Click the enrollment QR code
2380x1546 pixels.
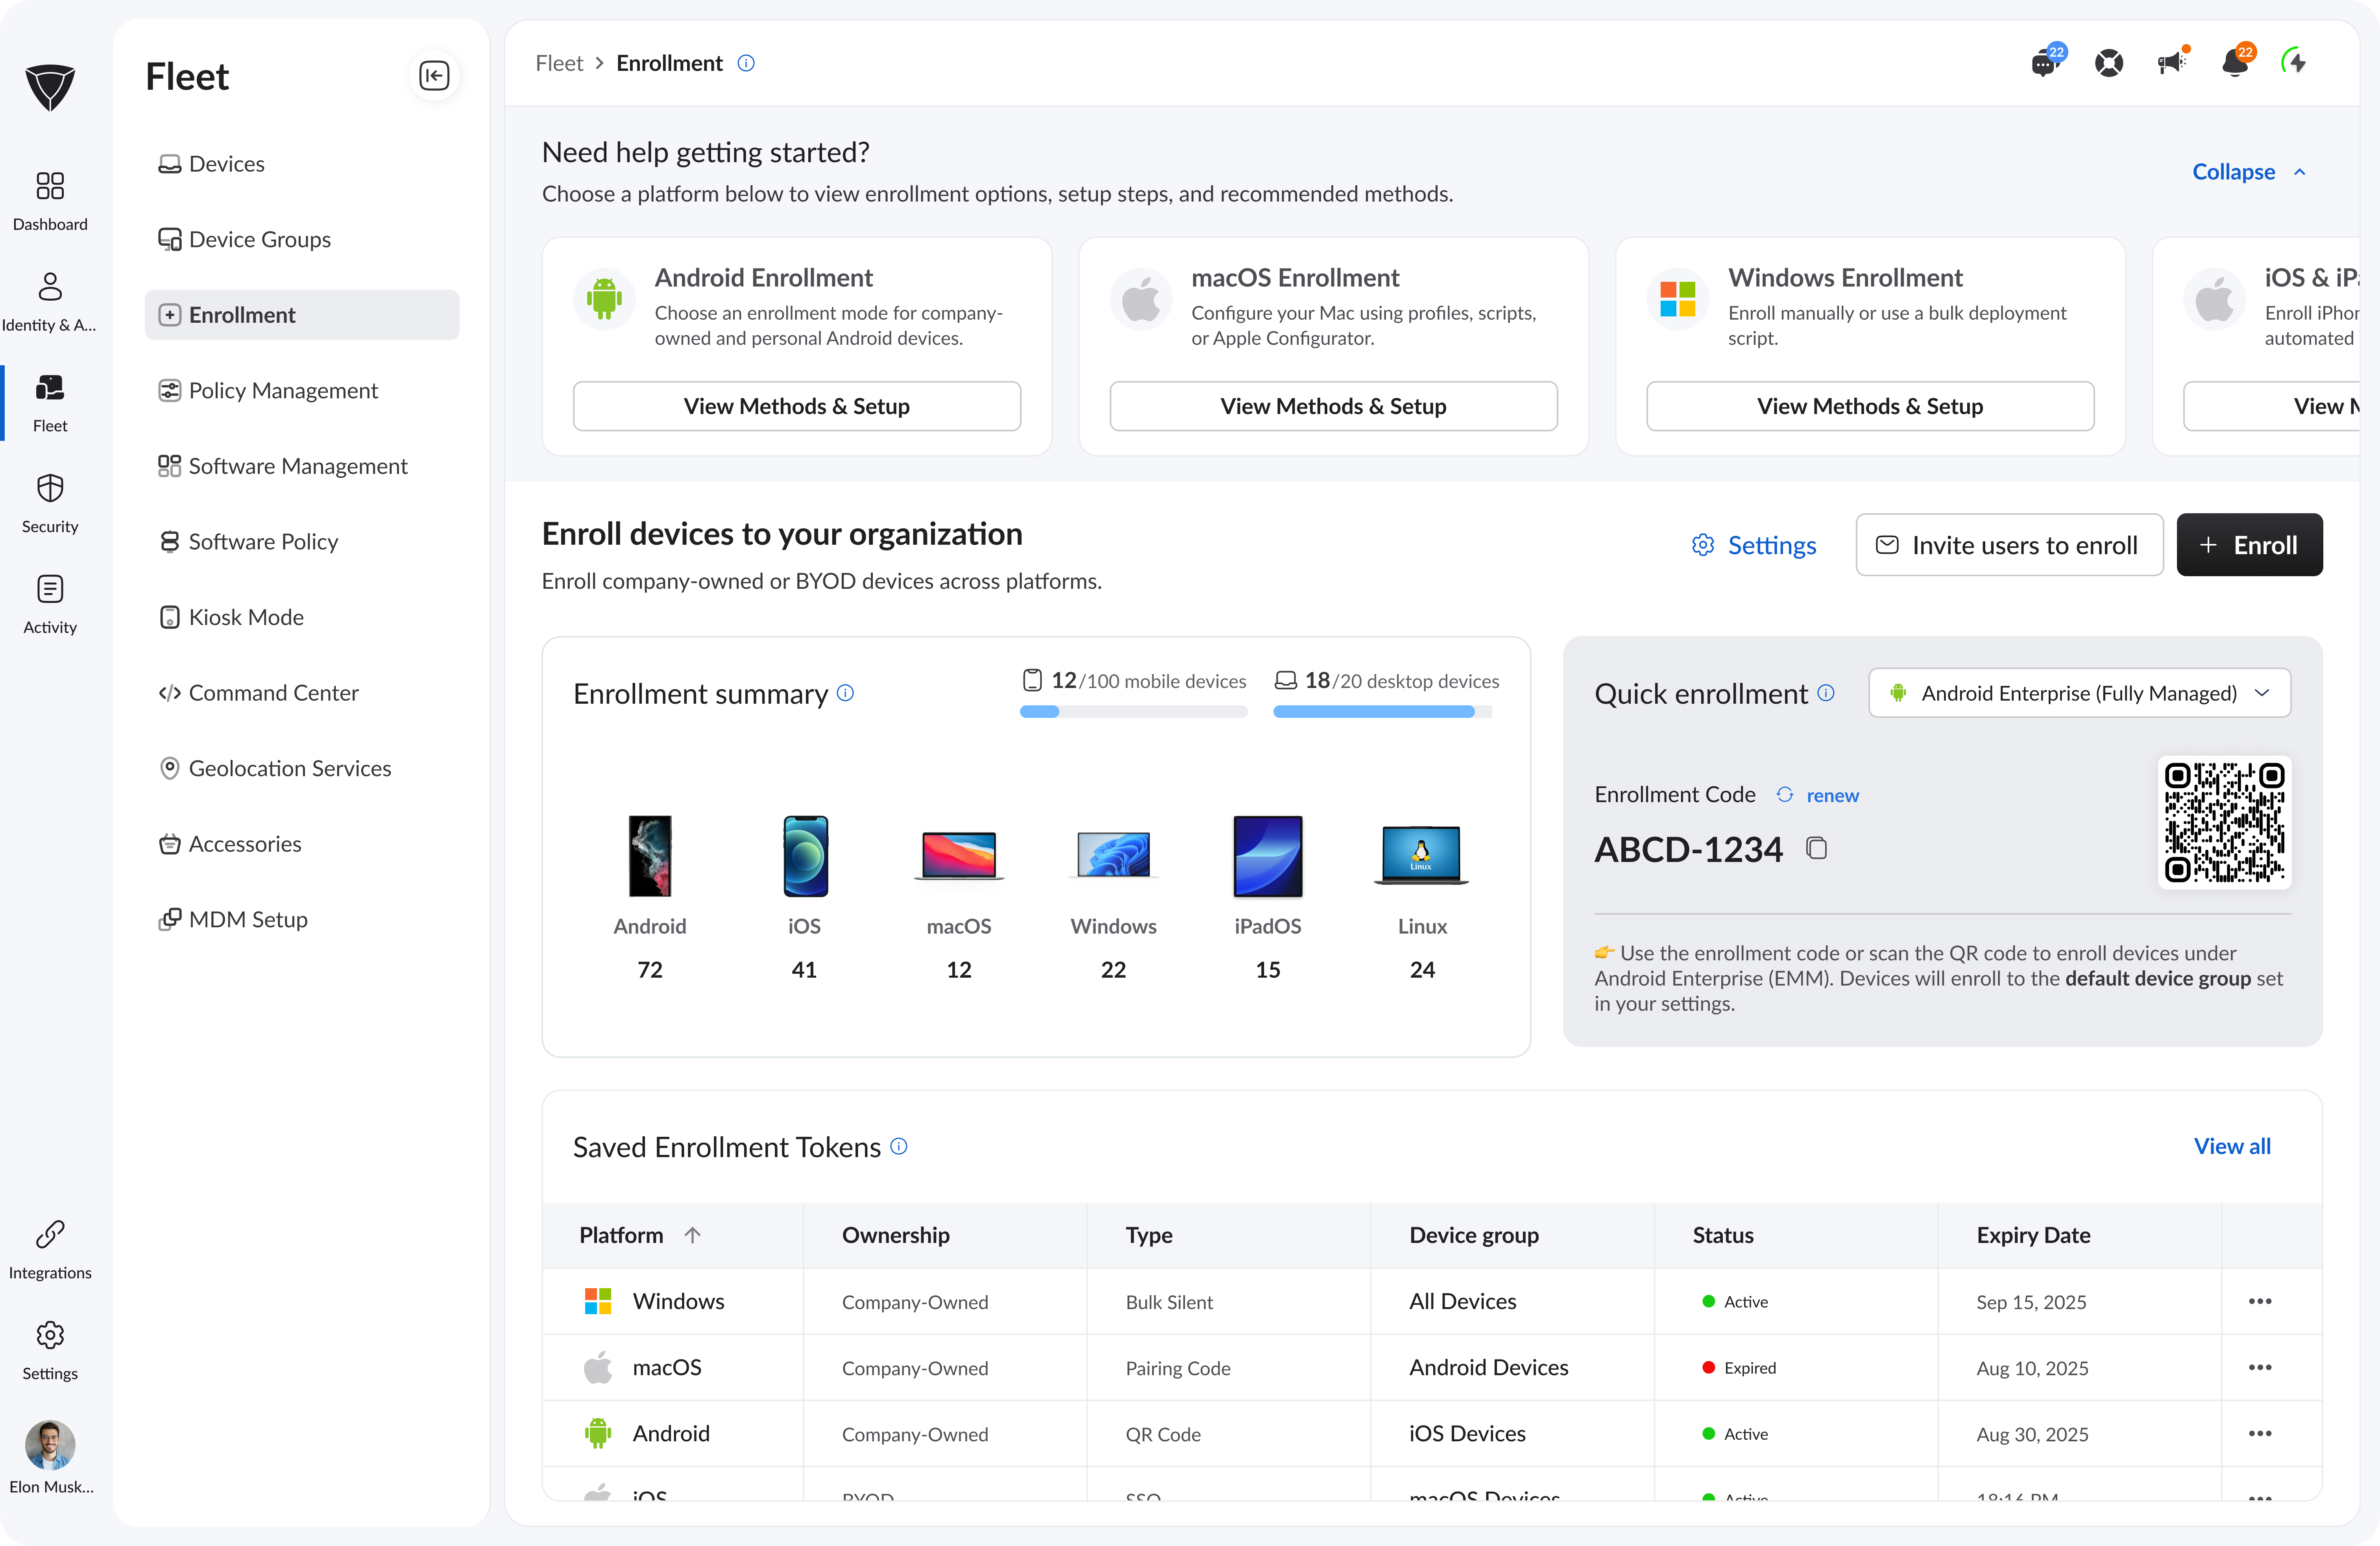(2224, 822)
